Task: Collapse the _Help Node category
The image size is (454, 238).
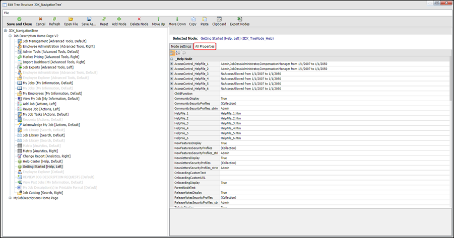Action: [172, 59]
